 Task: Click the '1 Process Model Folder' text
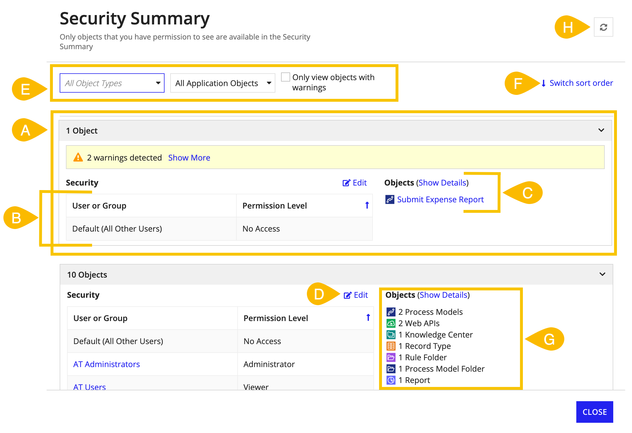[x=441, y=369]
